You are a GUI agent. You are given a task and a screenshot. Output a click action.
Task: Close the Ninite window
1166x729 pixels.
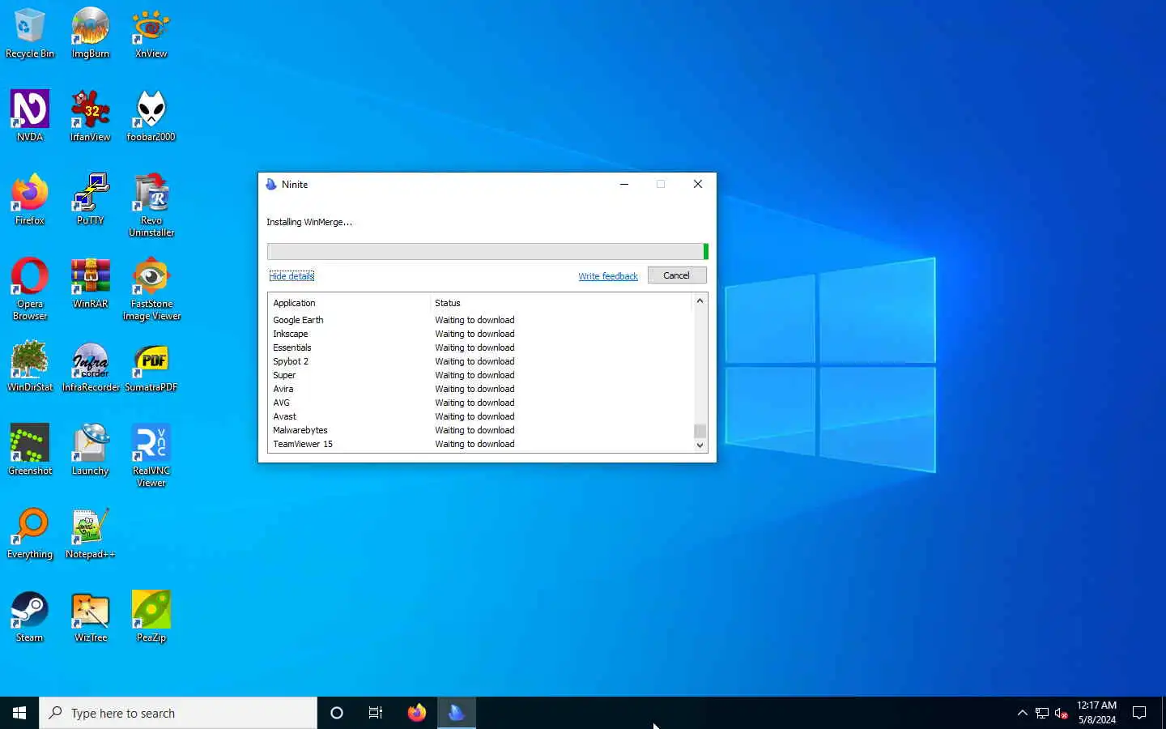click(x=697, y=184)
